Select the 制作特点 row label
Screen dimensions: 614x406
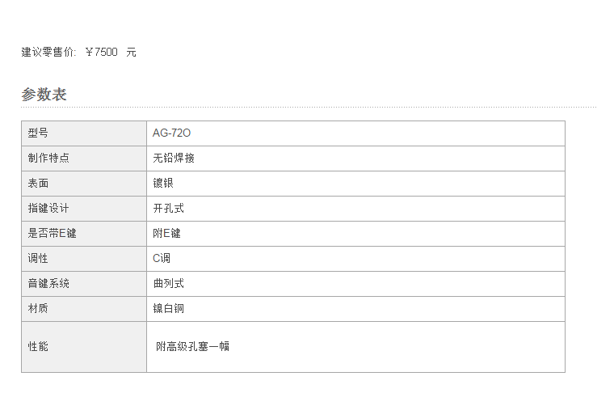coord(84,159)
